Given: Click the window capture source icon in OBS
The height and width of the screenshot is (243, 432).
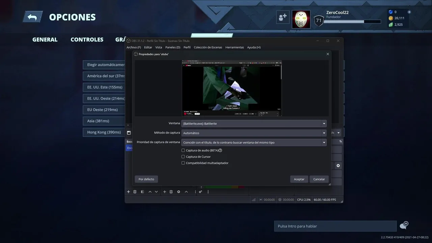Looking at the screenshot, I should (x=129, y=133).
